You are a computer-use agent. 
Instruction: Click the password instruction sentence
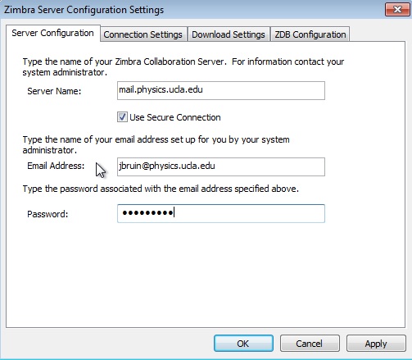tap(161, 189)
